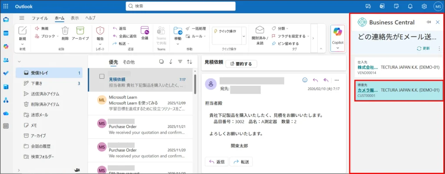This screenshot has height=174, width=445.
Task: Click the 検索 search box
Action: [x=180, y=6]
